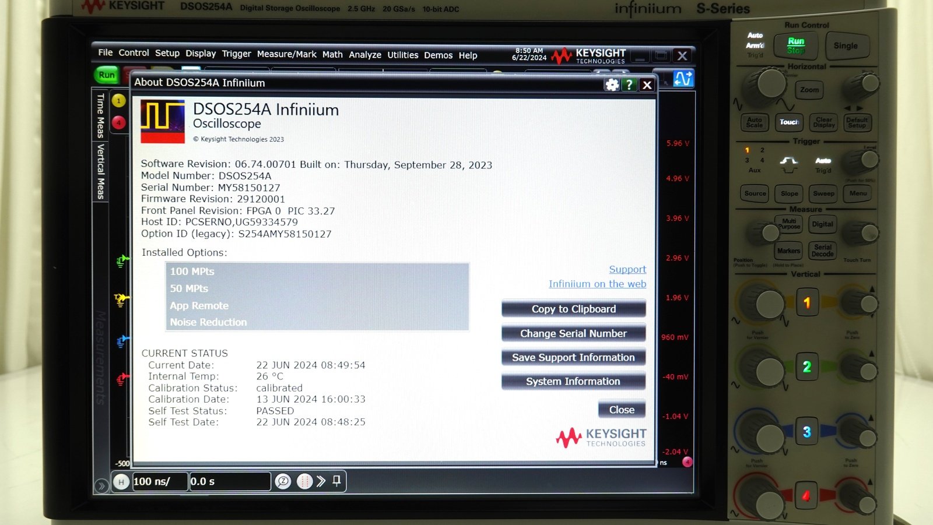Toggle the zoom magnifier icon in horizontal bar

click(283, 481)
